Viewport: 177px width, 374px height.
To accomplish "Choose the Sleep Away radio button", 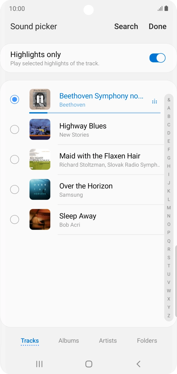I will [x=14, y=219].
